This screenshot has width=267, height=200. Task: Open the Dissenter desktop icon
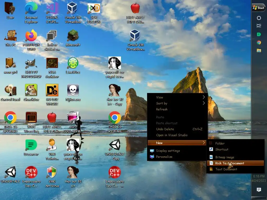[31, 148]
